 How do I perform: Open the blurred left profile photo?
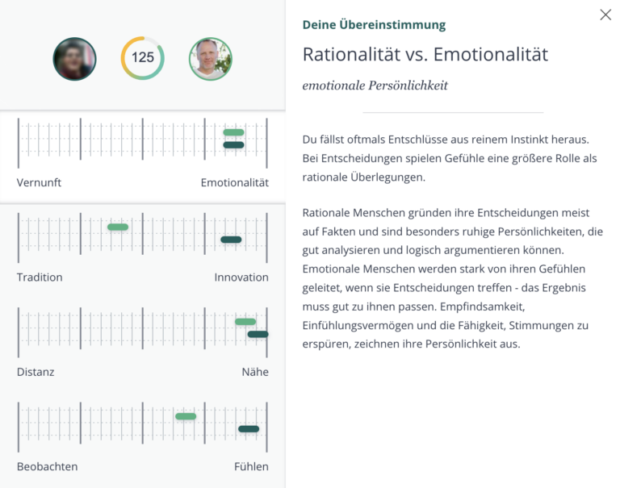point(74,59)
